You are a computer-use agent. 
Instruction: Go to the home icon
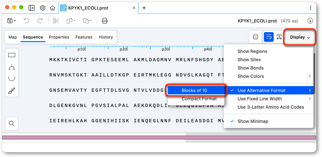[52, 8]
